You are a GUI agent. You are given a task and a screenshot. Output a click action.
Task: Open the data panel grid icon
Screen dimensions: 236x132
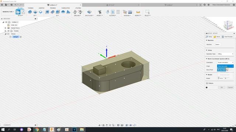point(2,5)
